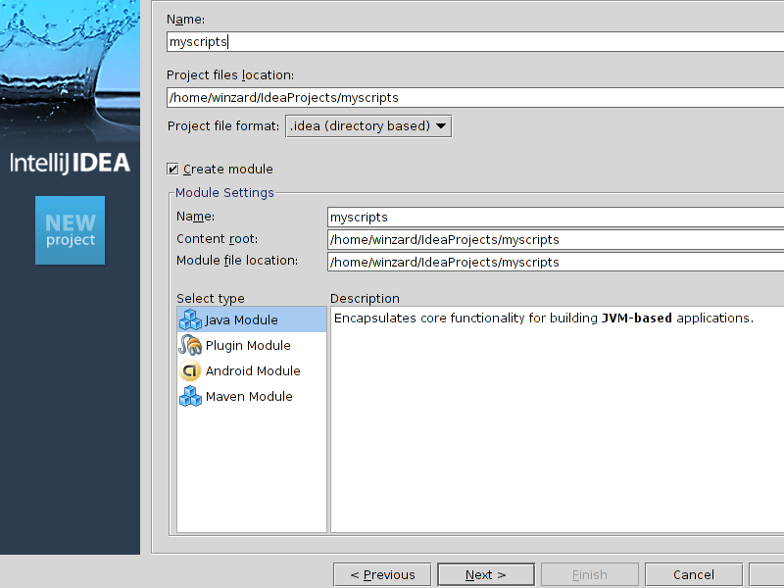Focus the Project files location field
This screenshot has width=784, height=588.
(475, 97)
